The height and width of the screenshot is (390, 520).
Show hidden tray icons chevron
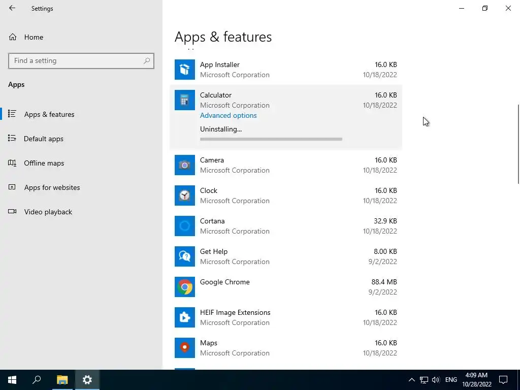point(411,380)
